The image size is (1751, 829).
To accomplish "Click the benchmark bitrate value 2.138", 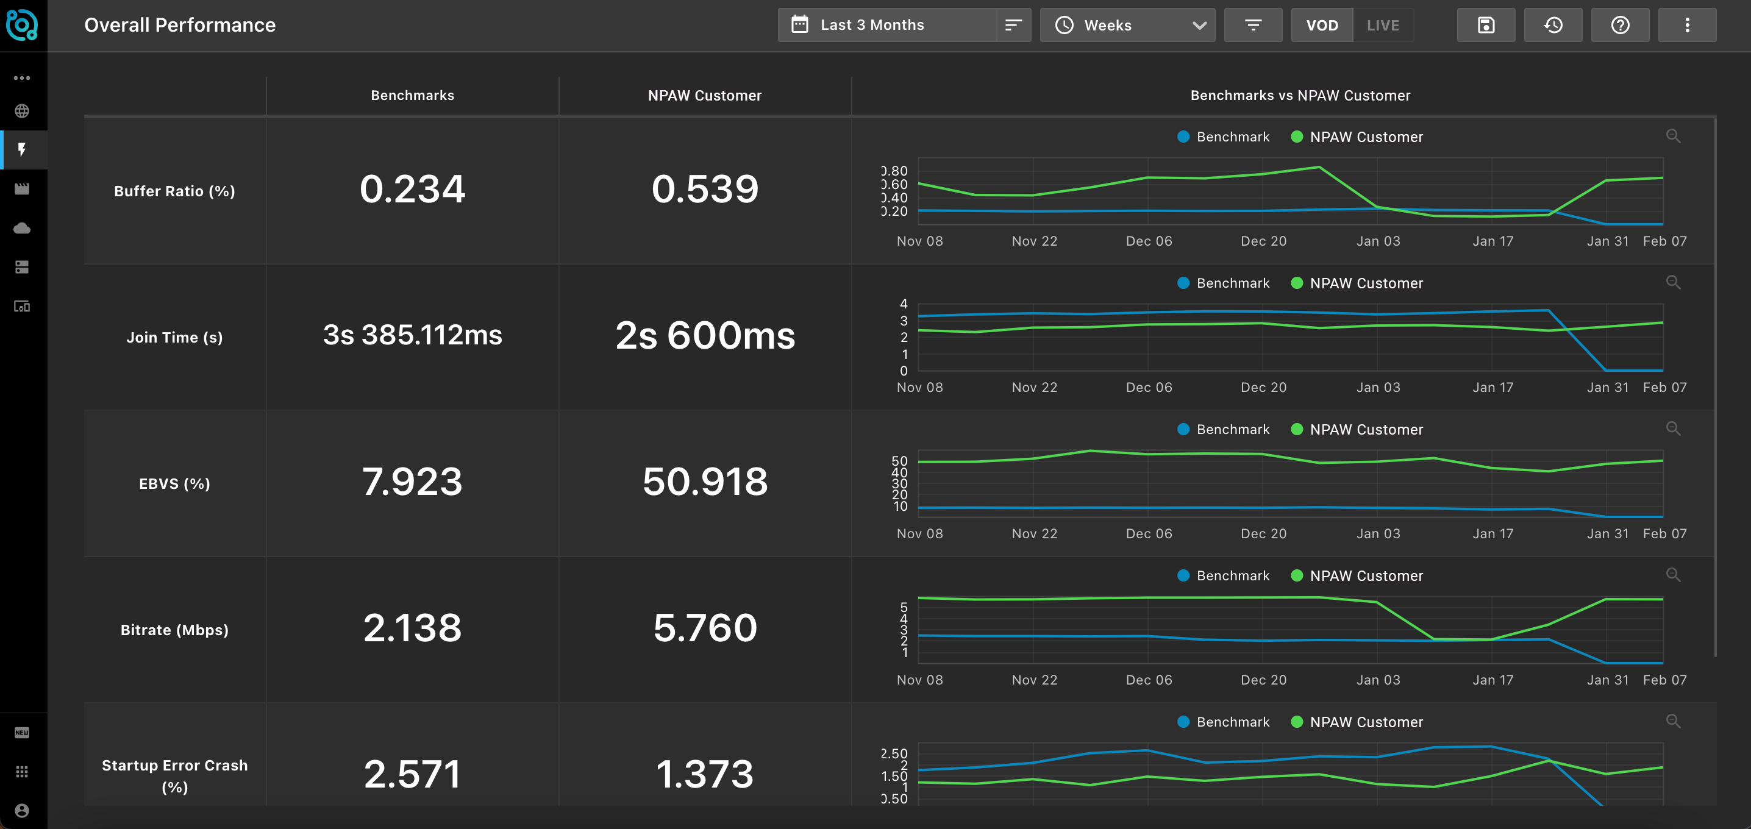I will pos(413,628).
